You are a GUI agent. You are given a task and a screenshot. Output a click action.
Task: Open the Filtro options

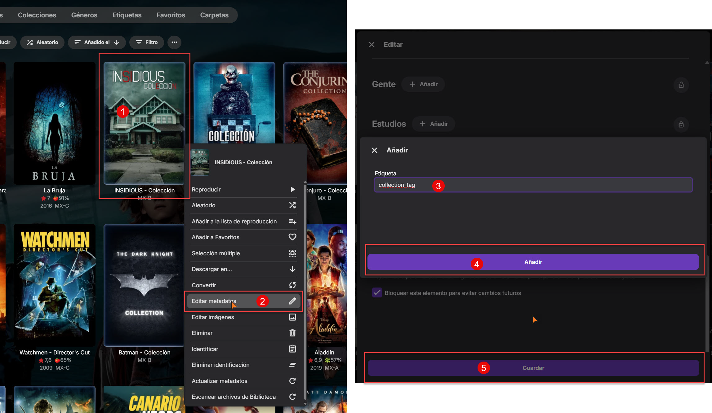click(147, 42)
